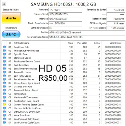Select the status orb for Throughput Performance
This screenshot has height=126, width=126.
coord(4,51)
